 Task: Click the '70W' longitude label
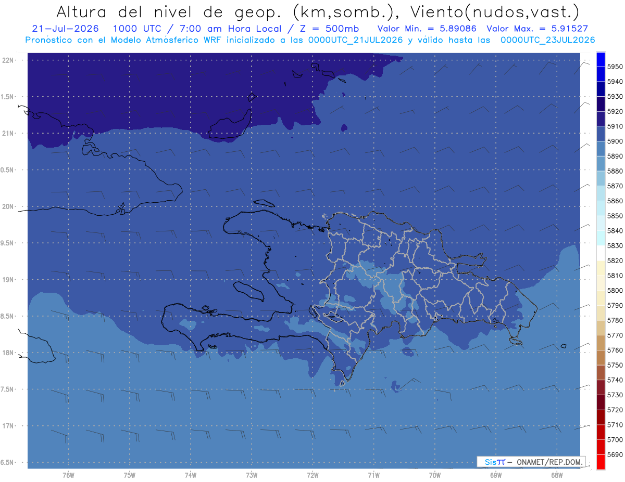(435, 475)
